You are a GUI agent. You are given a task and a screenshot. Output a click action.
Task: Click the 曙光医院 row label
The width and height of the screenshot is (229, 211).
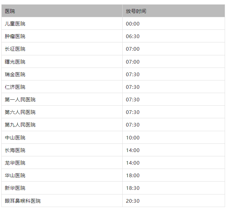click(x=15, y=62)
